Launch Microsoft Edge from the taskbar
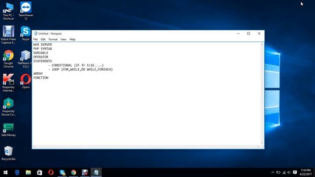This screenshot has width=315, height=177. pos(17,173)
